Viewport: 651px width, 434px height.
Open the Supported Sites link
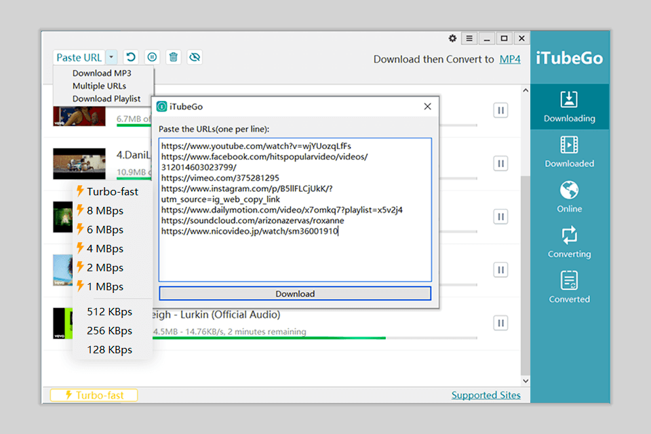486,395
